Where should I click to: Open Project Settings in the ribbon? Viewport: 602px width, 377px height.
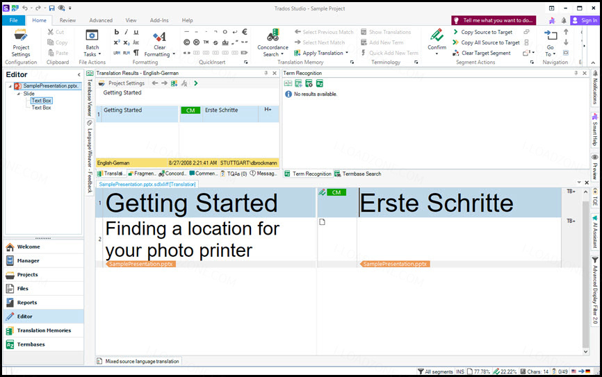tap(21, 42)
